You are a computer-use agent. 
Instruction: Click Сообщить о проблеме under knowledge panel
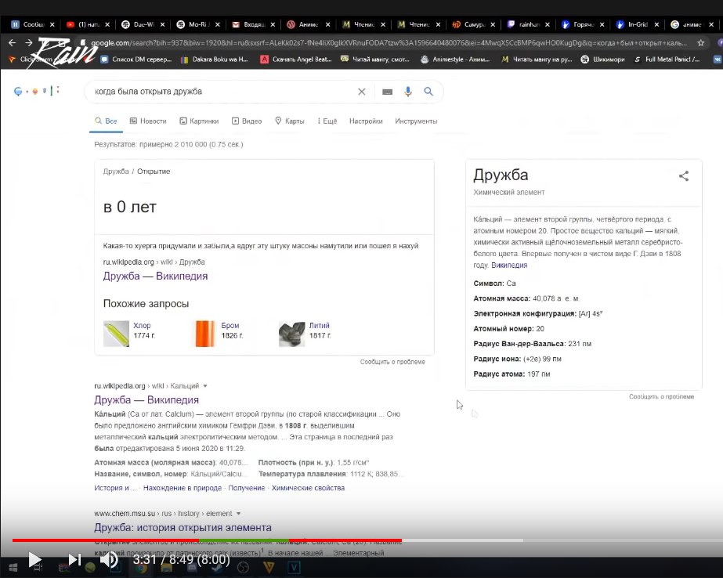tap(661, 396)
